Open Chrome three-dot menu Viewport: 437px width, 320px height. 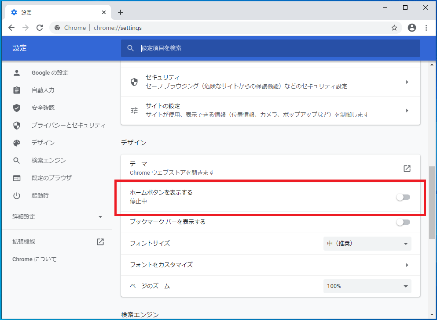point(426,28)
